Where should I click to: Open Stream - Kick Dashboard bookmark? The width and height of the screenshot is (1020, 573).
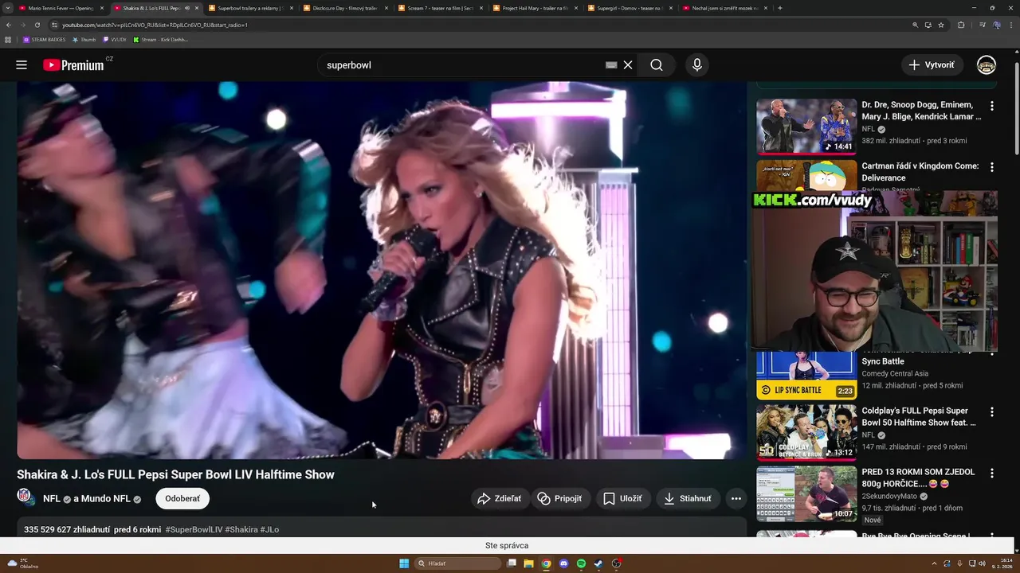pos(161,39)
